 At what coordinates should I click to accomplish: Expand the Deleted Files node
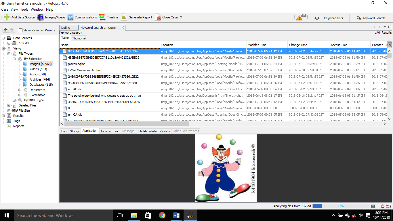[x=9, y=105]
